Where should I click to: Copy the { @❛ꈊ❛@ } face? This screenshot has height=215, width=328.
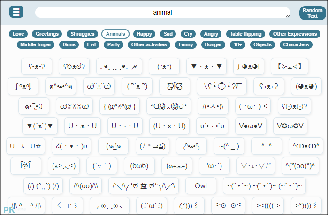click(x=120, y=106)
